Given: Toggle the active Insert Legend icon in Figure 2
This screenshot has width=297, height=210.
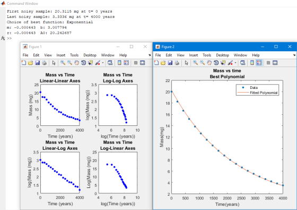Looking at the screenshot, I should (259, 63).
